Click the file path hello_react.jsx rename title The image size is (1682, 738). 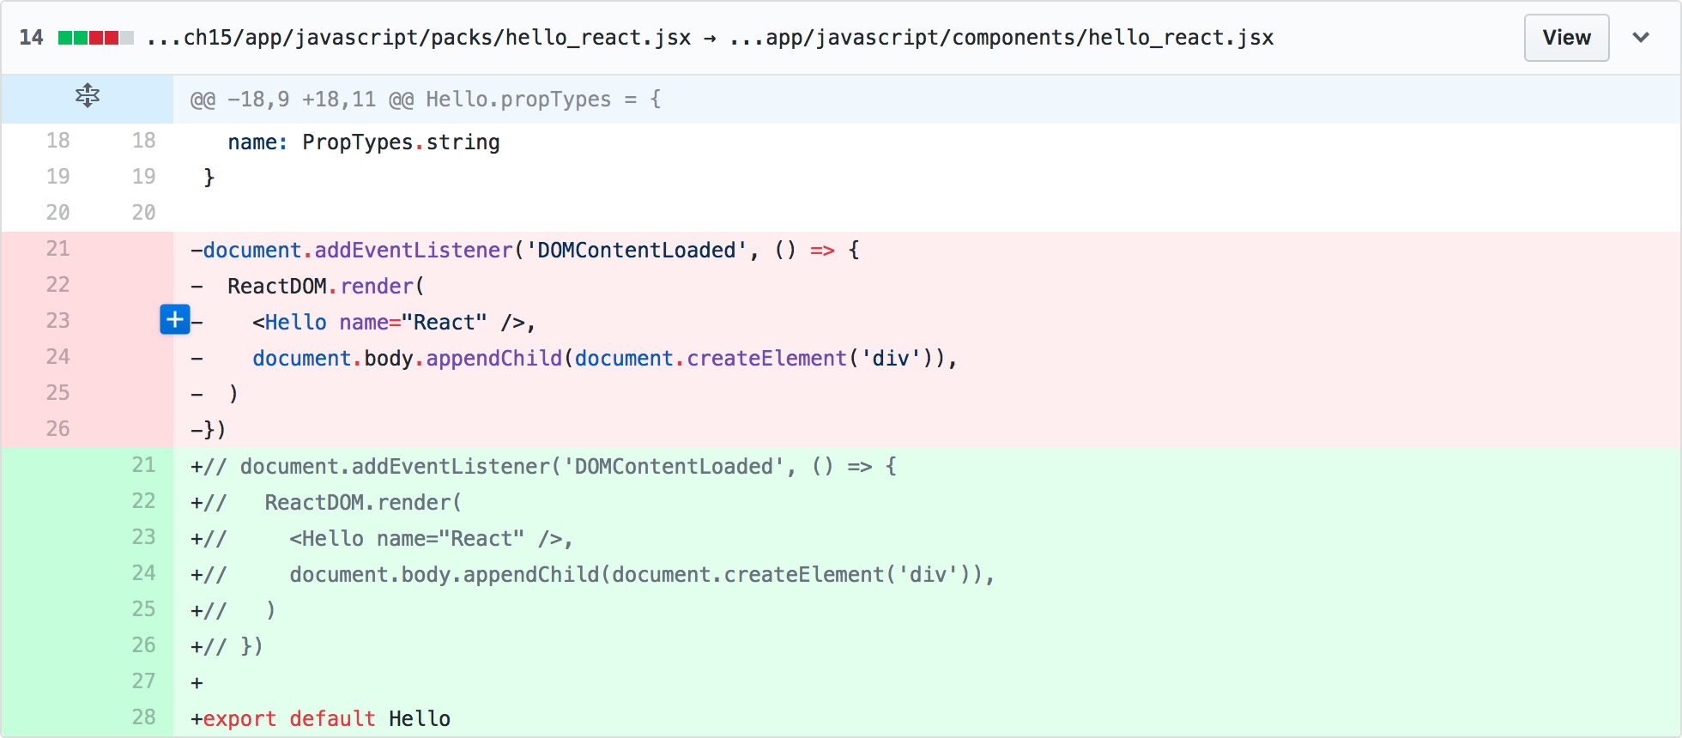click(x=711, y=38)
